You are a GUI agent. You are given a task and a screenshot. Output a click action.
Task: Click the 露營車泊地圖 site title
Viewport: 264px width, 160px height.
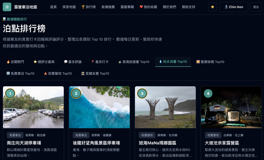click(26, 7)
